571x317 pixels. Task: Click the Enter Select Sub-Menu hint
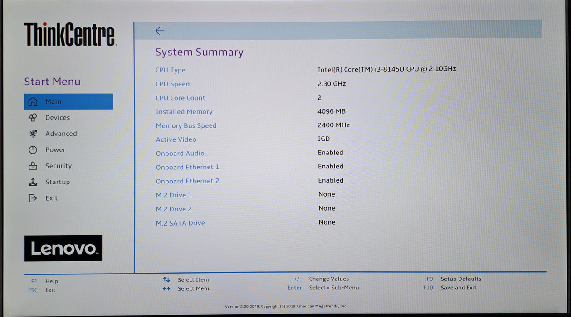323,288
